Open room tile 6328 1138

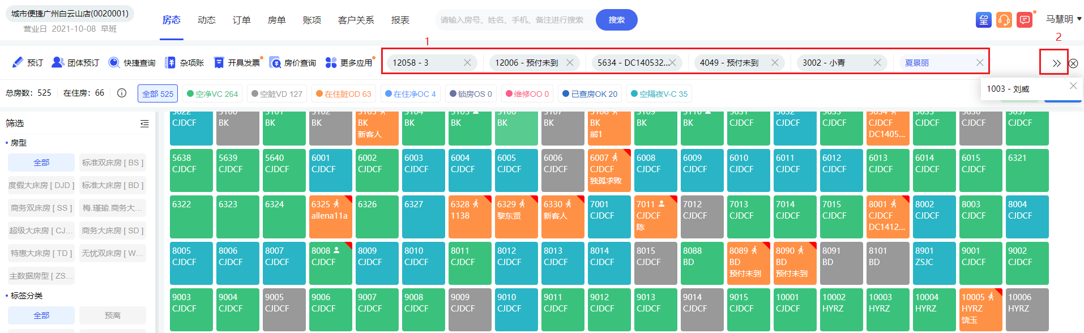[470, 216]
